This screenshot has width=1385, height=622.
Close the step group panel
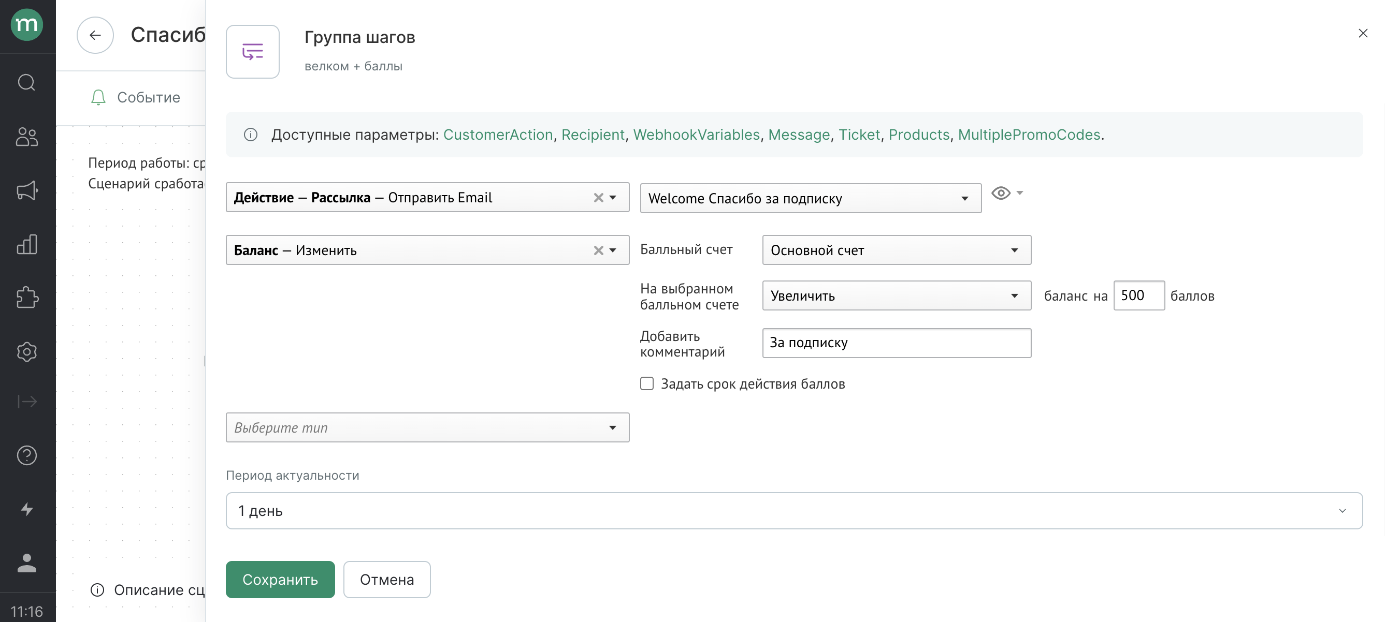click(x=1362, y=33)
